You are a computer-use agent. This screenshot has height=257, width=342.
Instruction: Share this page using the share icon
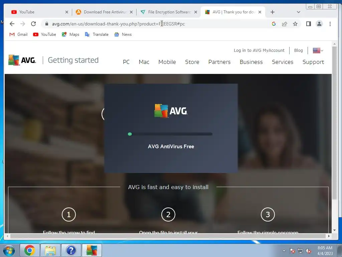pos(285,24)
